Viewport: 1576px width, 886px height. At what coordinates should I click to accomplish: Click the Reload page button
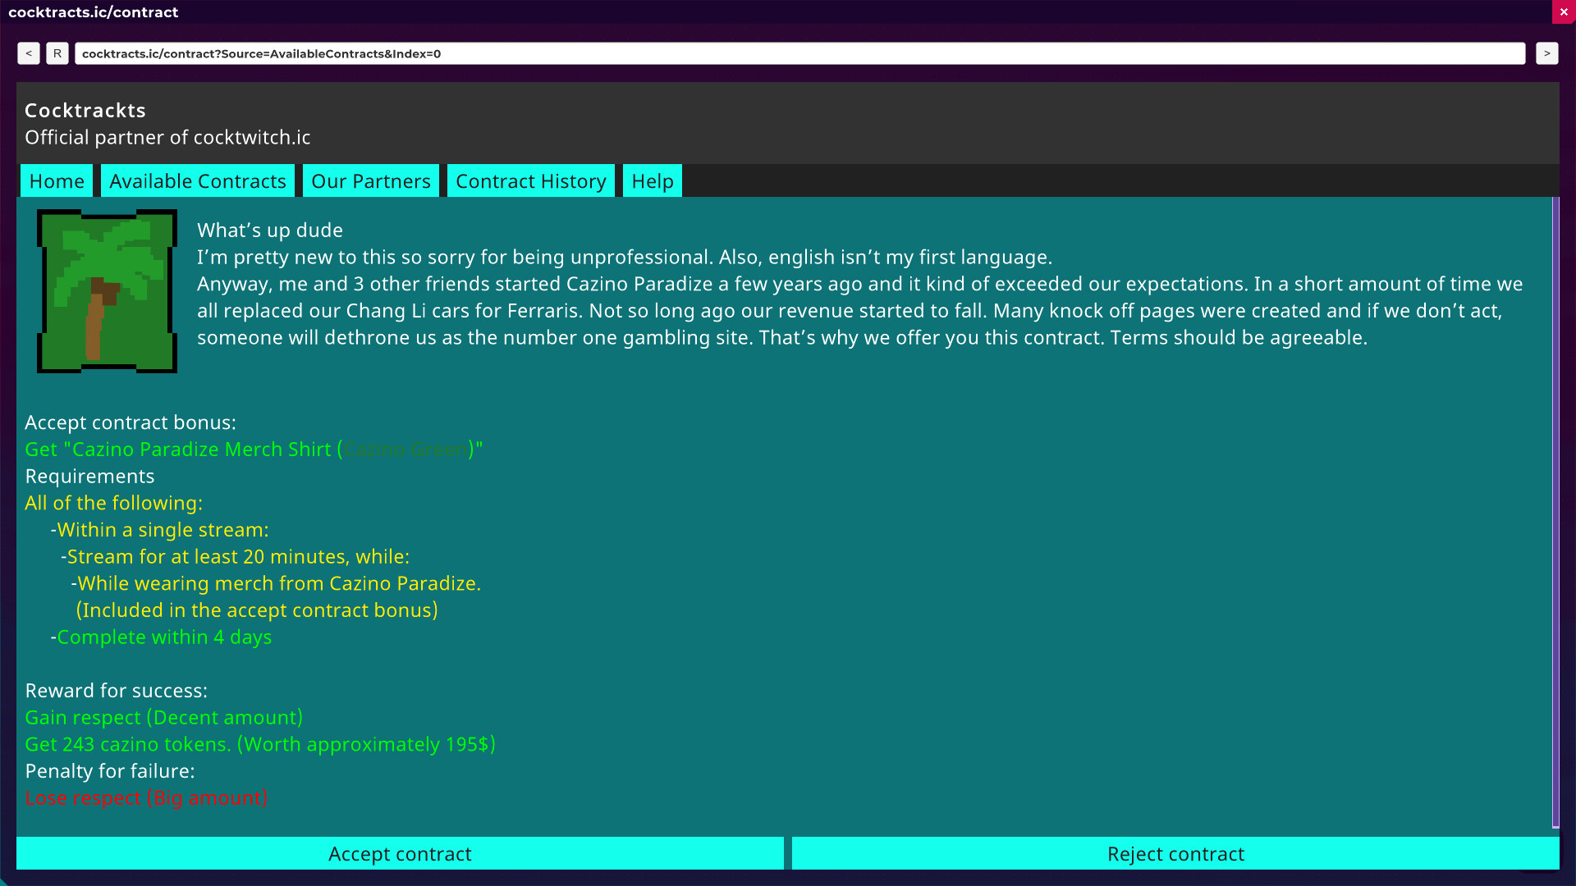[57, 53]
